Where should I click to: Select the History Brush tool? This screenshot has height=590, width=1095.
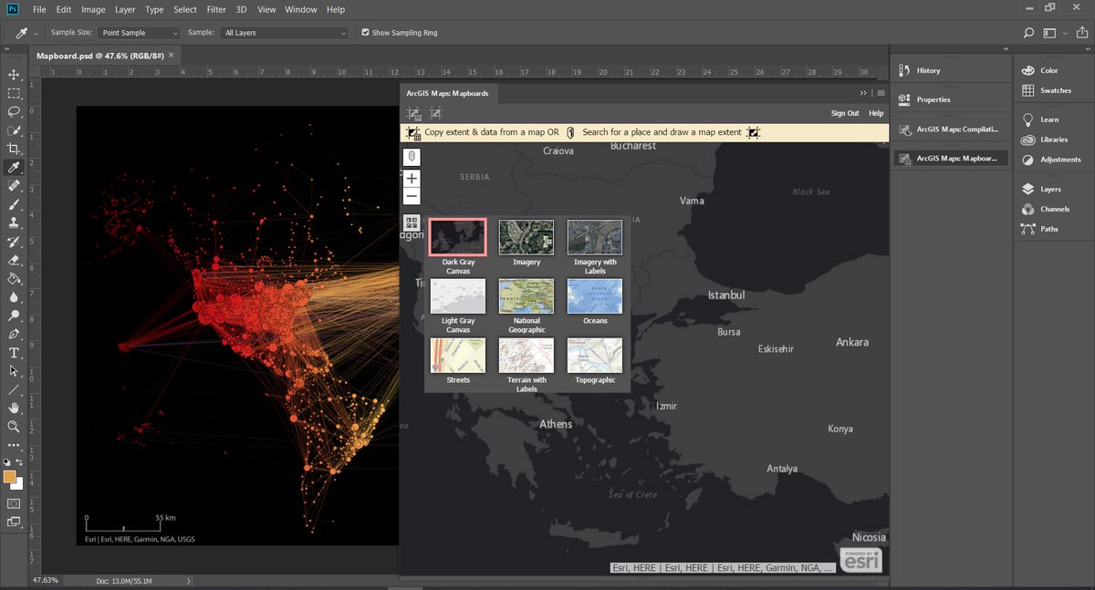pos(14,242)
